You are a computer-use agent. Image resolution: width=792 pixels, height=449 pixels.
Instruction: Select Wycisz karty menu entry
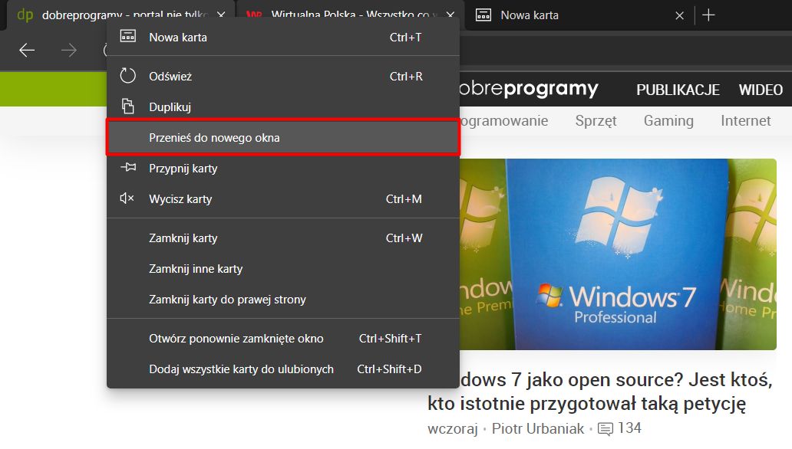click(283, 199)
